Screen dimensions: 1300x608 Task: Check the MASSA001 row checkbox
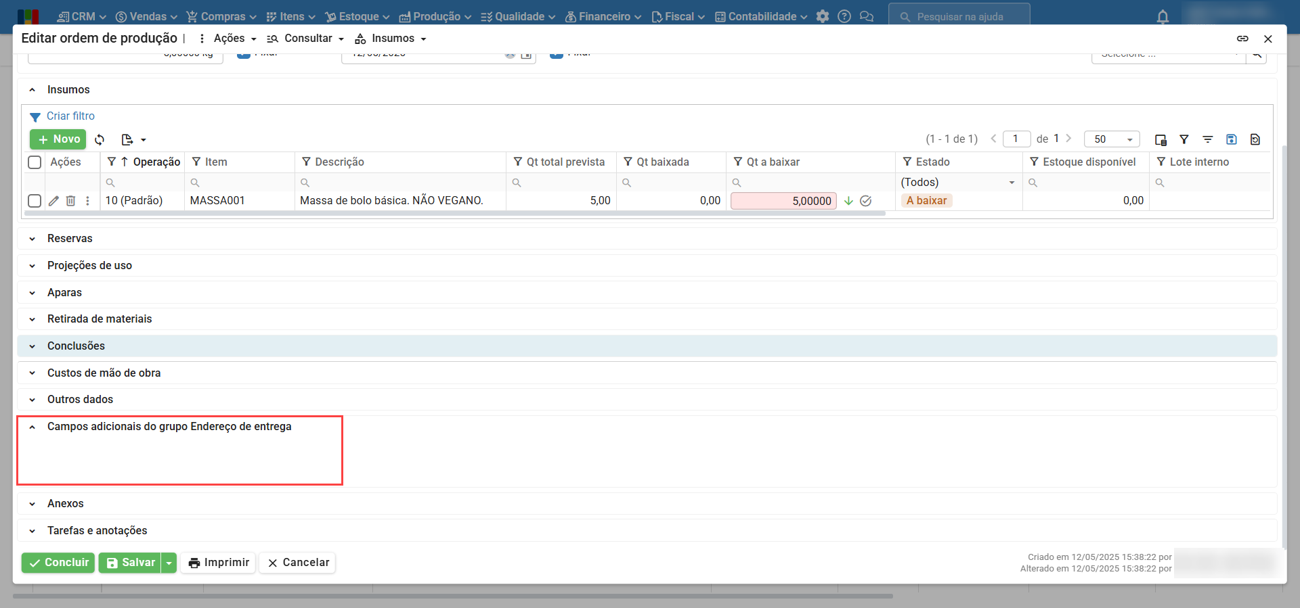coord(35,201)
